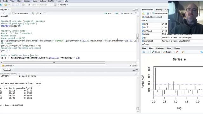Expand the garch11 object entry

coord(143,41)
